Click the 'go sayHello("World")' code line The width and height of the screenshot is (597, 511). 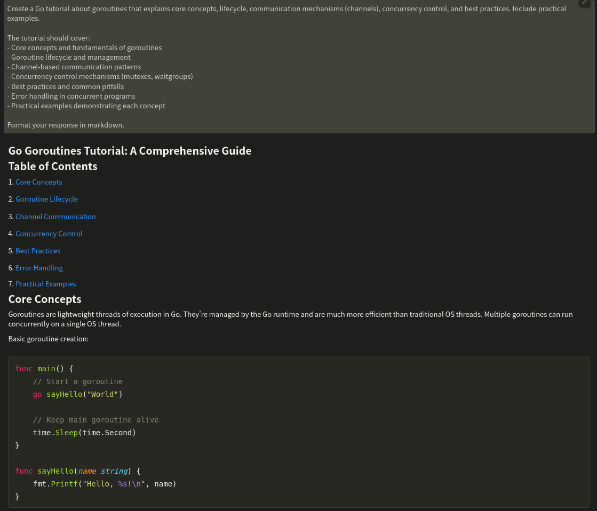77,394
